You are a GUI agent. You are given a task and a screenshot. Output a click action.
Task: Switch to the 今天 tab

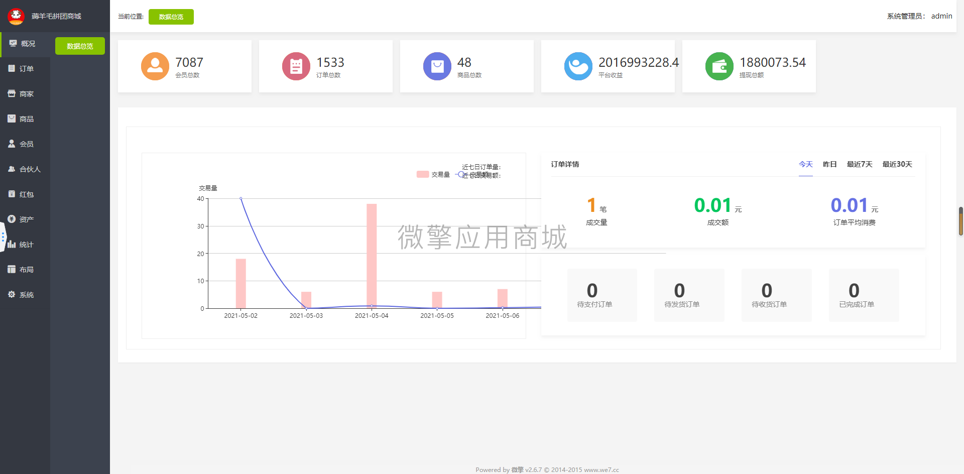pos(806,164)
